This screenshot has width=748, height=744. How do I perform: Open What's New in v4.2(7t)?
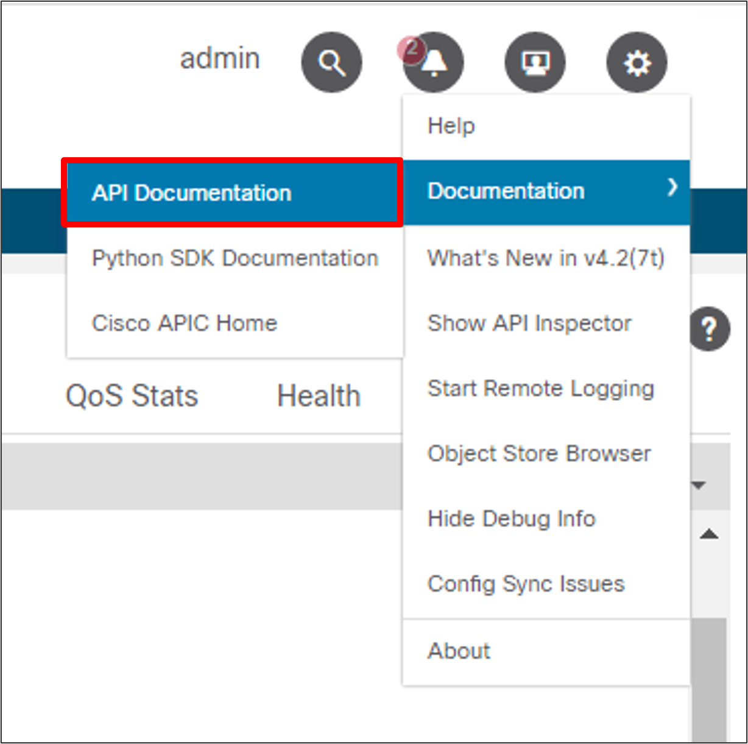coord(545,258)
